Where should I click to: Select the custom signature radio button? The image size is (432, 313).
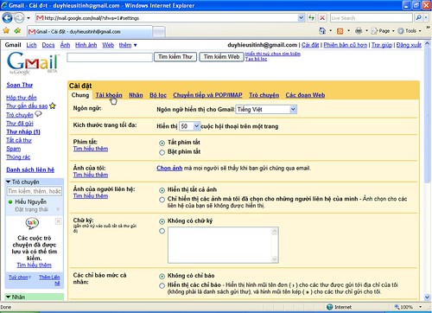[162, 231]
